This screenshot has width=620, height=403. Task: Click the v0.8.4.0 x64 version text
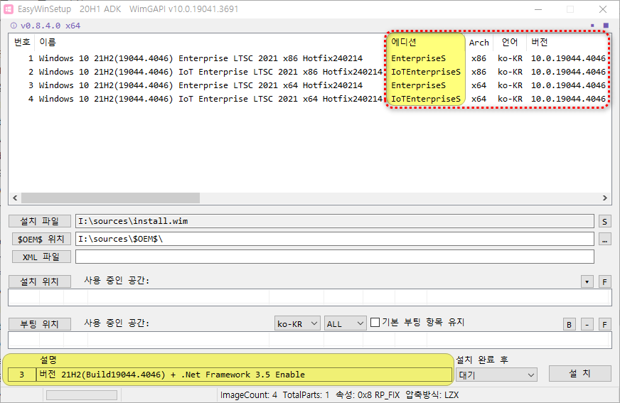pyautogui.click(x=50, y=26)
